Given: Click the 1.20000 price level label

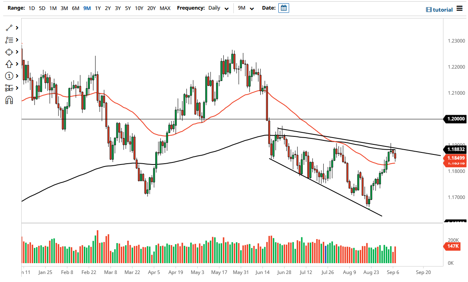Looking at the screenshot, I should pos(455,119).
